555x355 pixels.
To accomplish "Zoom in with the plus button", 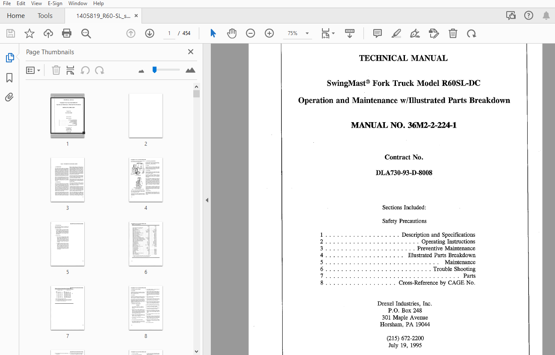I will 269,33.
